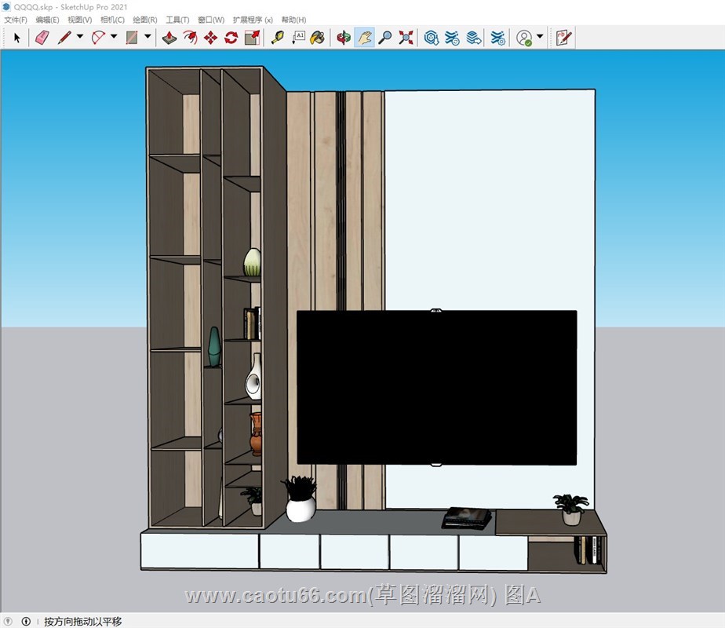Screen dimensions: 725x628
Task: Click the black TV screen in the model
Action: tap(436, 387)
